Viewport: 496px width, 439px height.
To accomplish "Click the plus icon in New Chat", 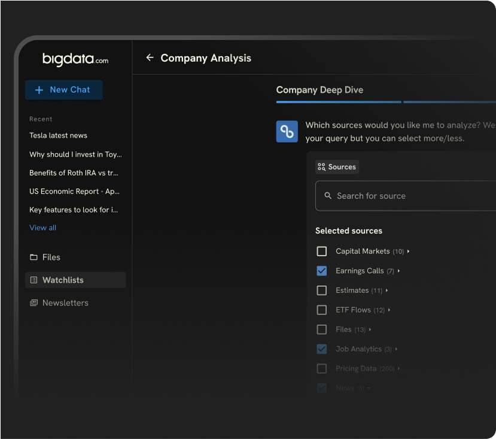I will click(x=39, y=90).
